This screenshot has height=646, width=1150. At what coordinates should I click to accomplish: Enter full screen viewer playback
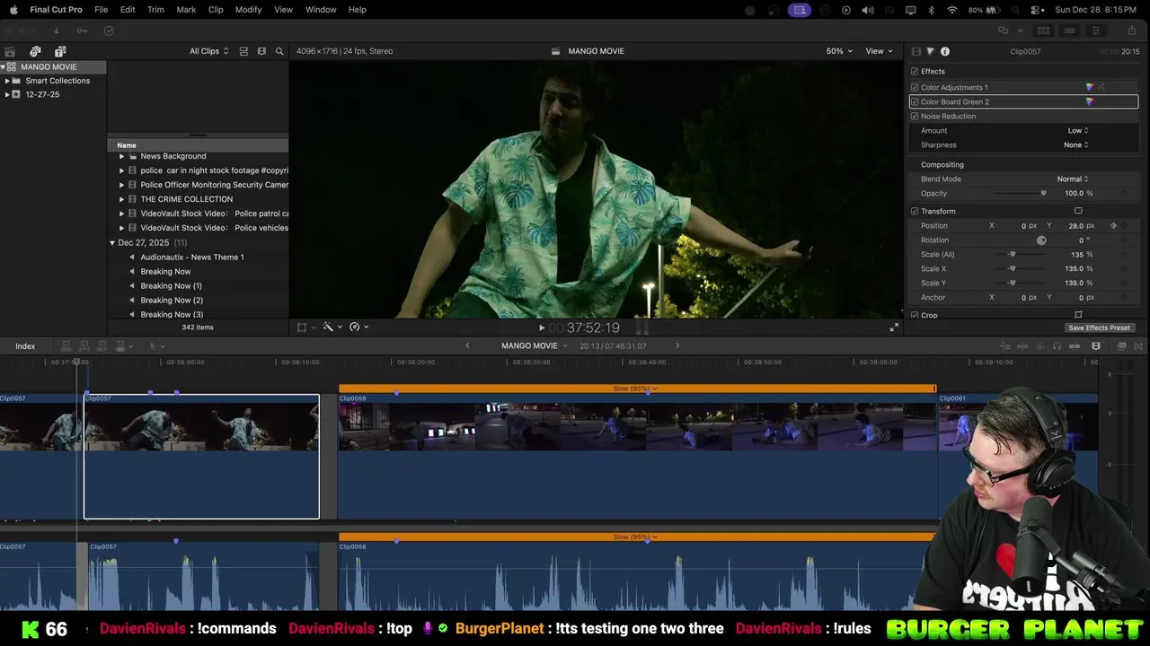[893, 327]
